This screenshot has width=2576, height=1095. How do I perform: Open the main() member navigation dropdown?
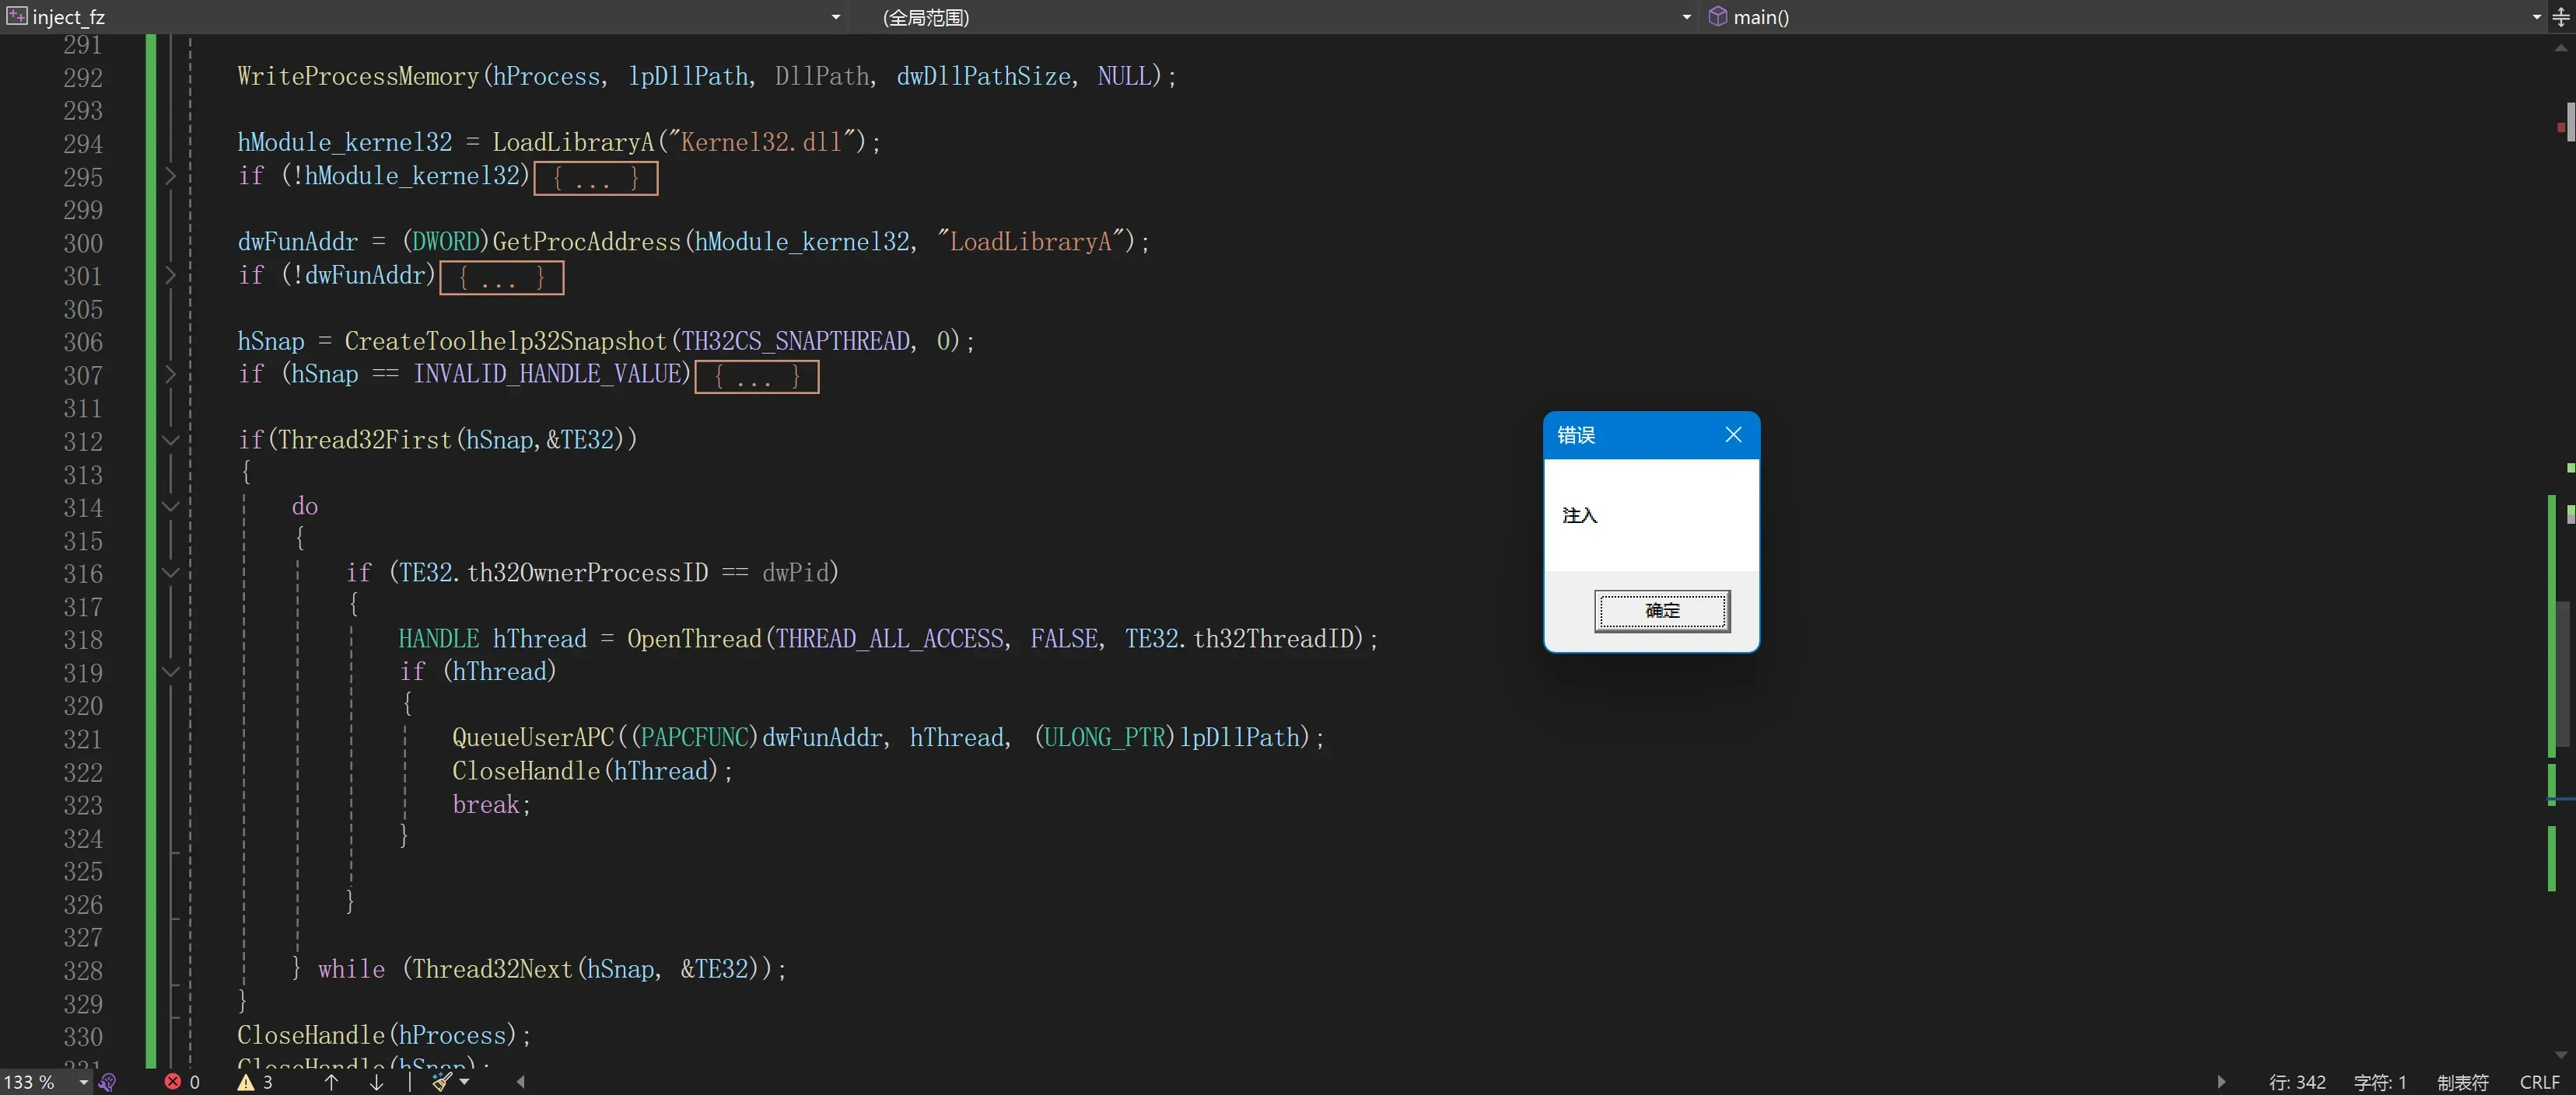click(x=2536, y=17)
